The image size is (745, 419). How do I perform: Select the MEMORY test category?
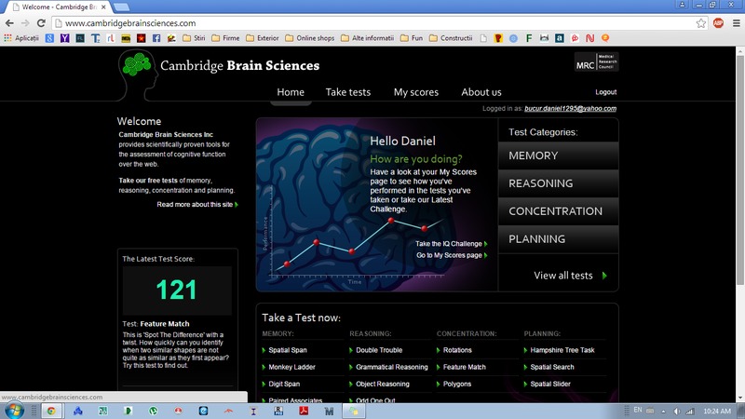(558, 155)
